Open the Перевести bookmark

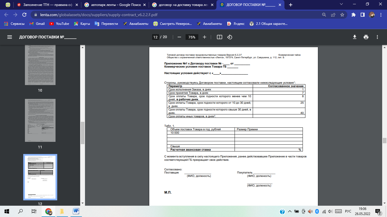click(106, 24)
